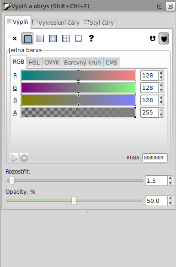The height and width of the screenshot is (267, 176).
Task: Choose the Flat color fill icon
Action: [27, 38]
